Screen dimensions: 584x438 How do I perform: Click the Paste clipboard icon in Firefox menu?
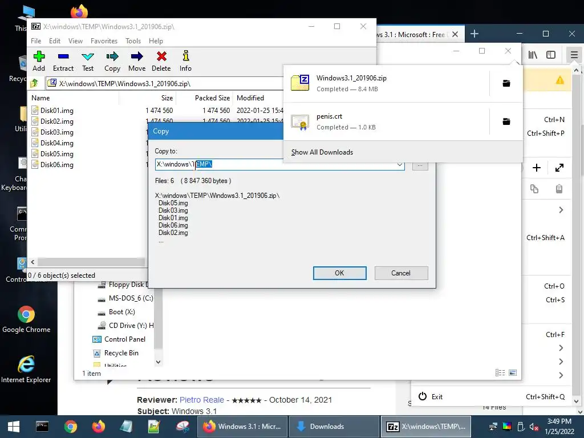559,189
